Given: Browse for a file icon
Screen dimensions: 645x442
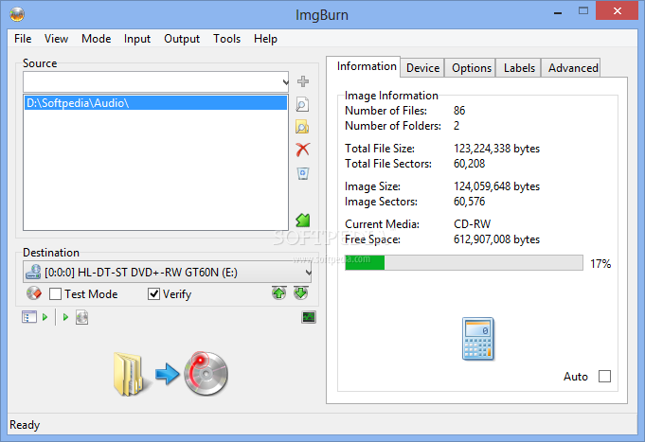Looking at the screenshot, I should pos(302,104).
